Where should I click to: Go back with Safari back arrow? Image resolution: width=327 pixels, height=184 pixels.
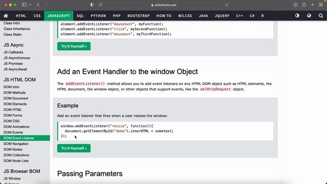pyautogui.click(x=38, y=5)
